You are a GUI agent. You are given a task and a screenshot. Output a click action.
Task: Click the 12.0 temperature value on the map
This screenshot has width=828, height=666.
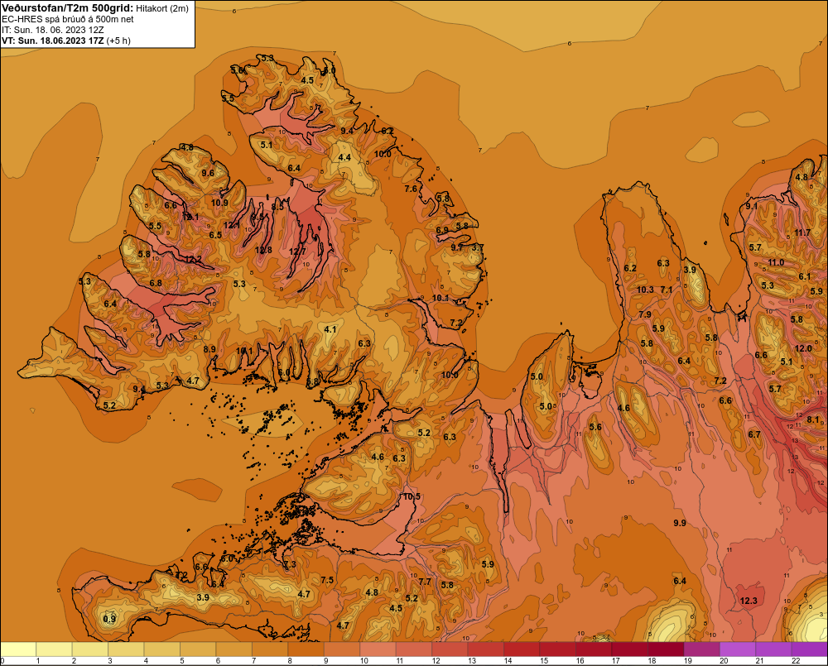pos(803,348)
